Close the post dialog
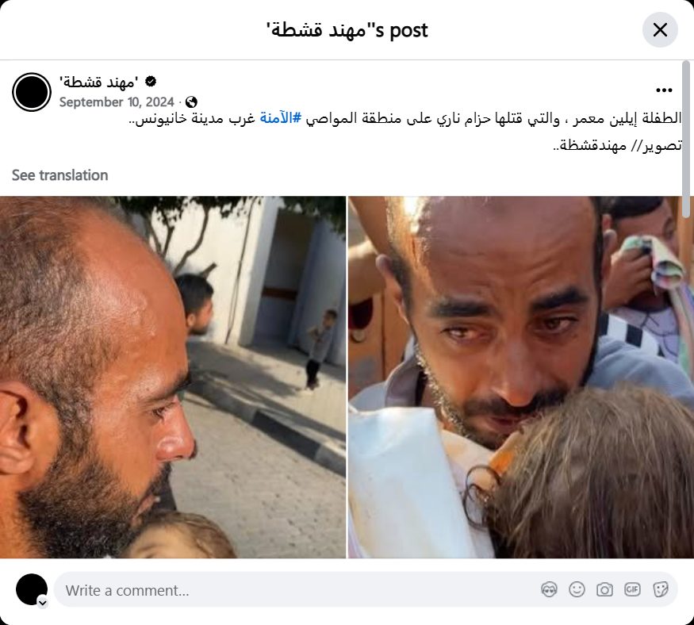Screen dimensions: 694x625 (660, 30)
